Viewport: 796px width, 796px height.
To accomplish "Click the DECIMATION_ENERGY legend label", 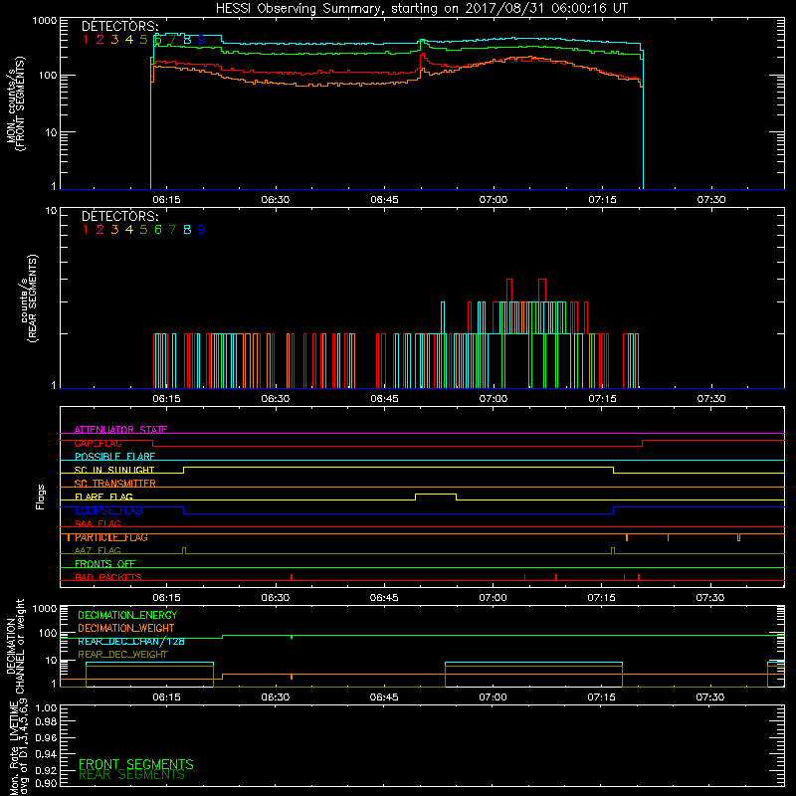I will (x=127, y=615).
